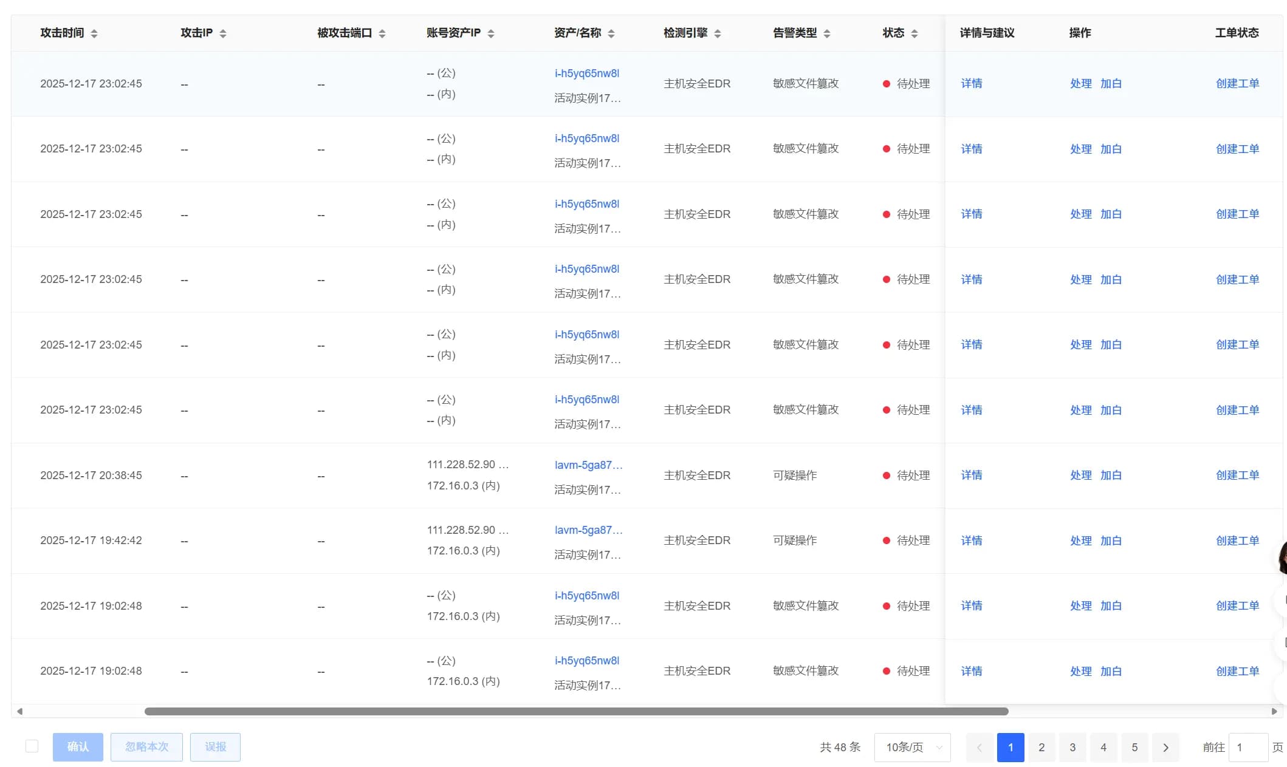The width and height of the screenshot is (1287, 767).
Task: Click the 忽略本次 button
Action: [146, 747]
